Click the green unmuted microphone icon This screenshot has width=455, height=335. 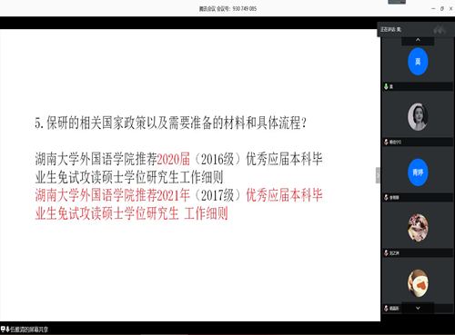386,86
